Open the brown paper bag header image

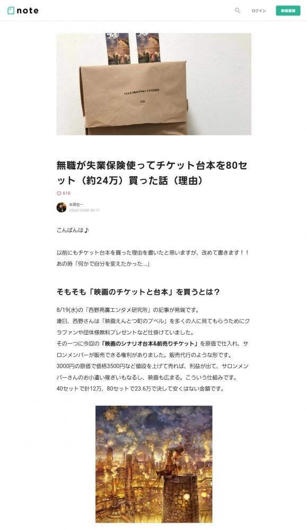click(x=154, y=84)
